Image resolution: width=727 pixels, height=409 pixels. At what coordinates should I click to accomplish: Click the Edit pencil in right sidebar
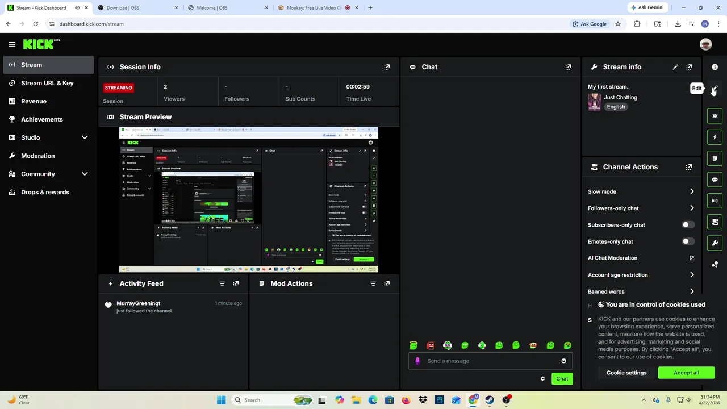pyautogui.click(x=715, y=89)
